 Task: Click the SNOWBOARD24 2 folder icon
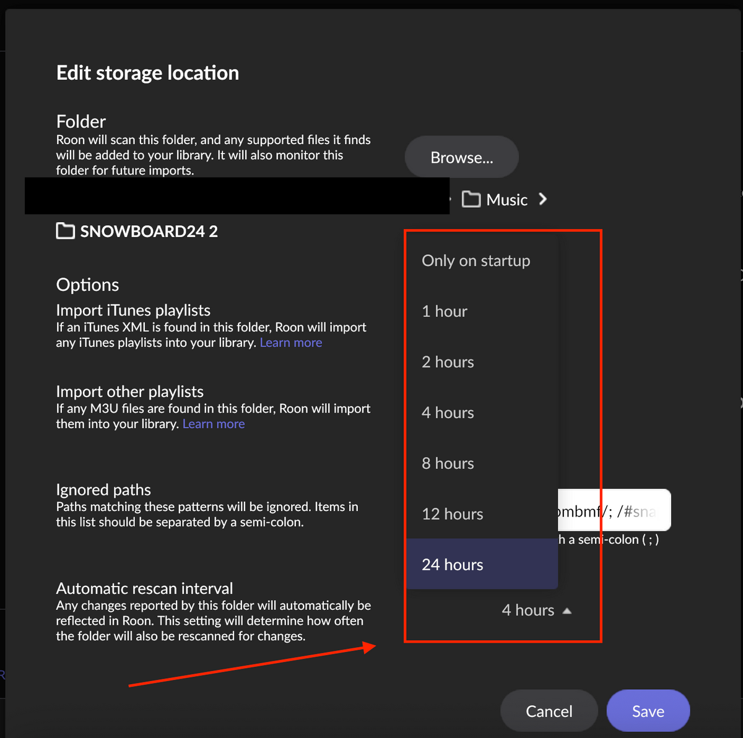click(65, 231)
